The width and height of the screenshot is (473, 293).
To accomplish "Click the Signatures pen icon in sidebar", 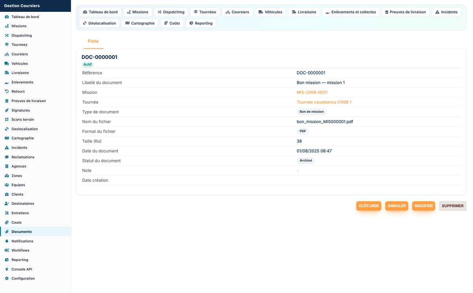I will pyautogui.click(x=7, y=110).
